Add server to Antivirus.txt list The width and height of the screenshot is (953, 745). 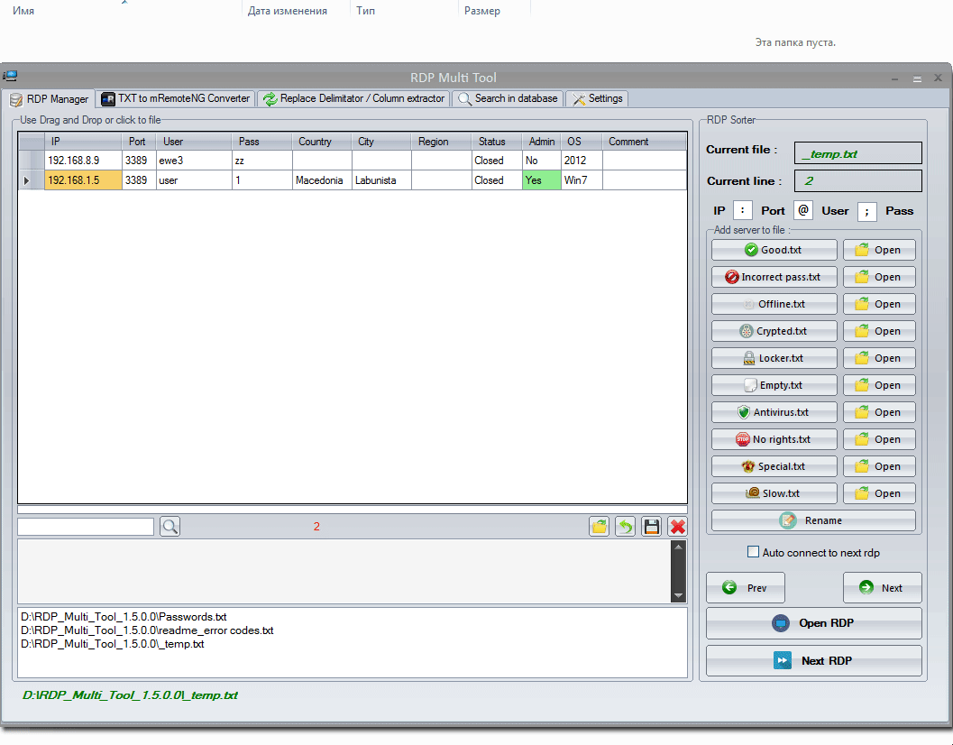pos(774,412)
